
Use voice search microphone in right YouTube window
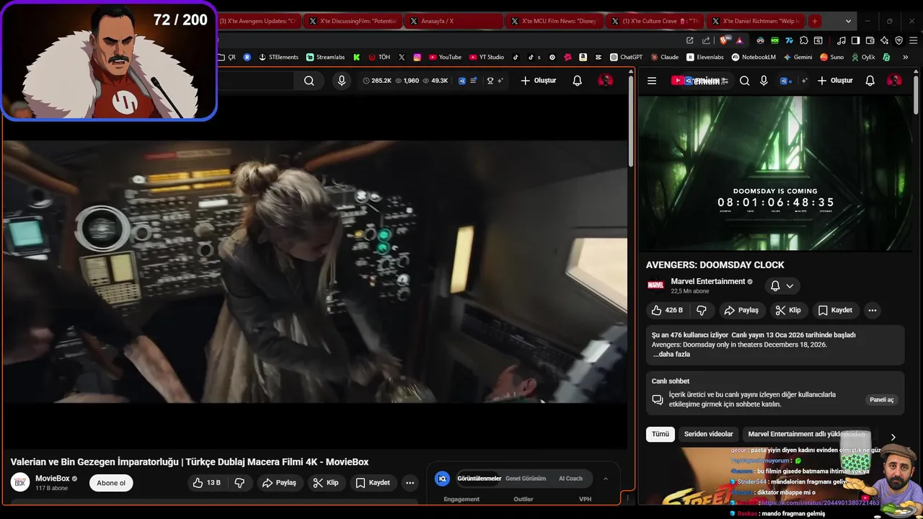(x=764, y=81)
